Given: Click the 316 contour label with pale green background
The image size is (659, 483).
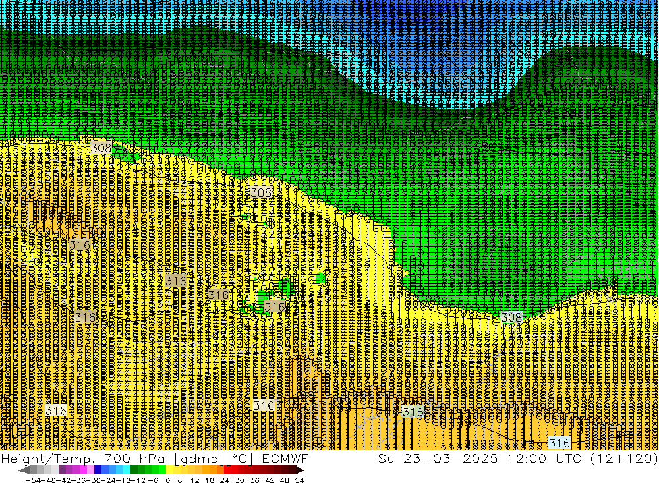Looking at the screenshot, I should pos(413,412).
